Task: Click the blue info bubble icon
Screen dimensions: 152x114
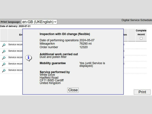Action: click(29, 58)
